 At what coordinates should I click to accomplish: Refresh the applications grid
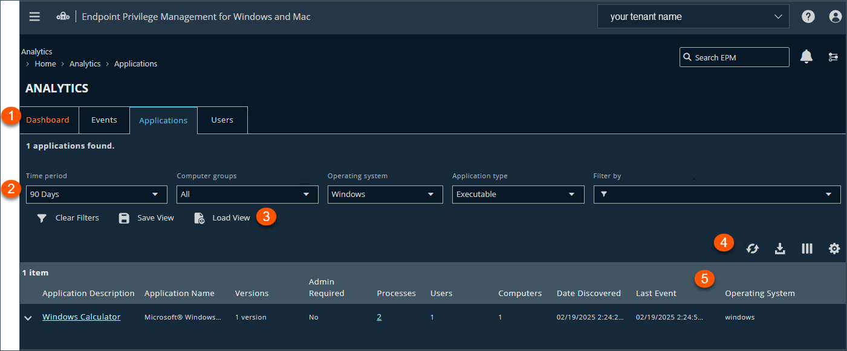coord(752,248)
